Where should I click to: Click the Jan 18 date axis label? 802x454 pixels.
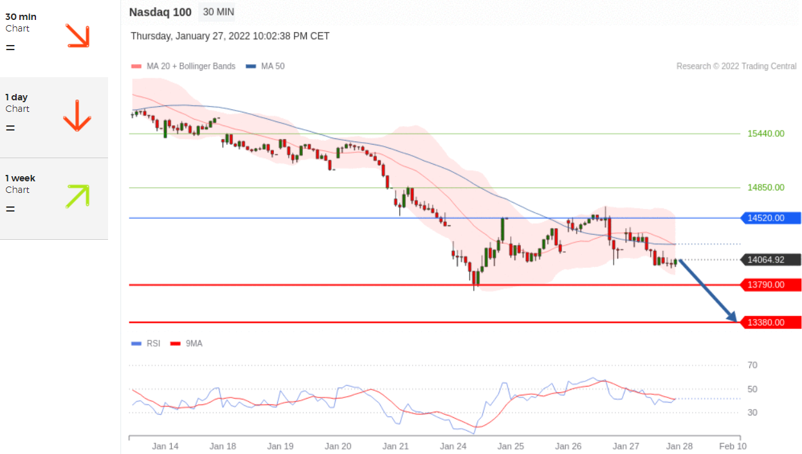223,446
